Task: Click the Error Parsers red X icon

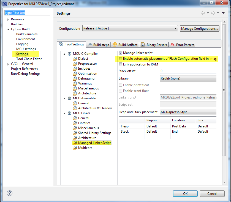Action: (x=172, y=45)
